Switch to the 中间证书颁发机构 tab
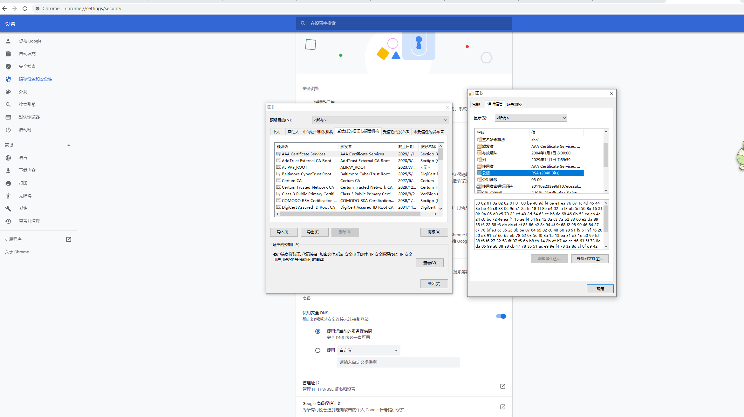 [318, 132]
